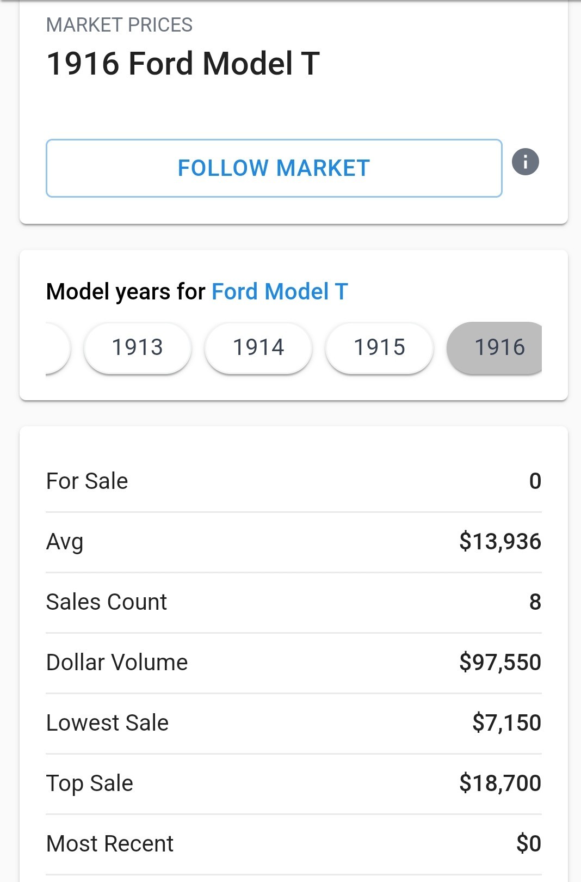Click the For Sale row

tap(294, 481)
